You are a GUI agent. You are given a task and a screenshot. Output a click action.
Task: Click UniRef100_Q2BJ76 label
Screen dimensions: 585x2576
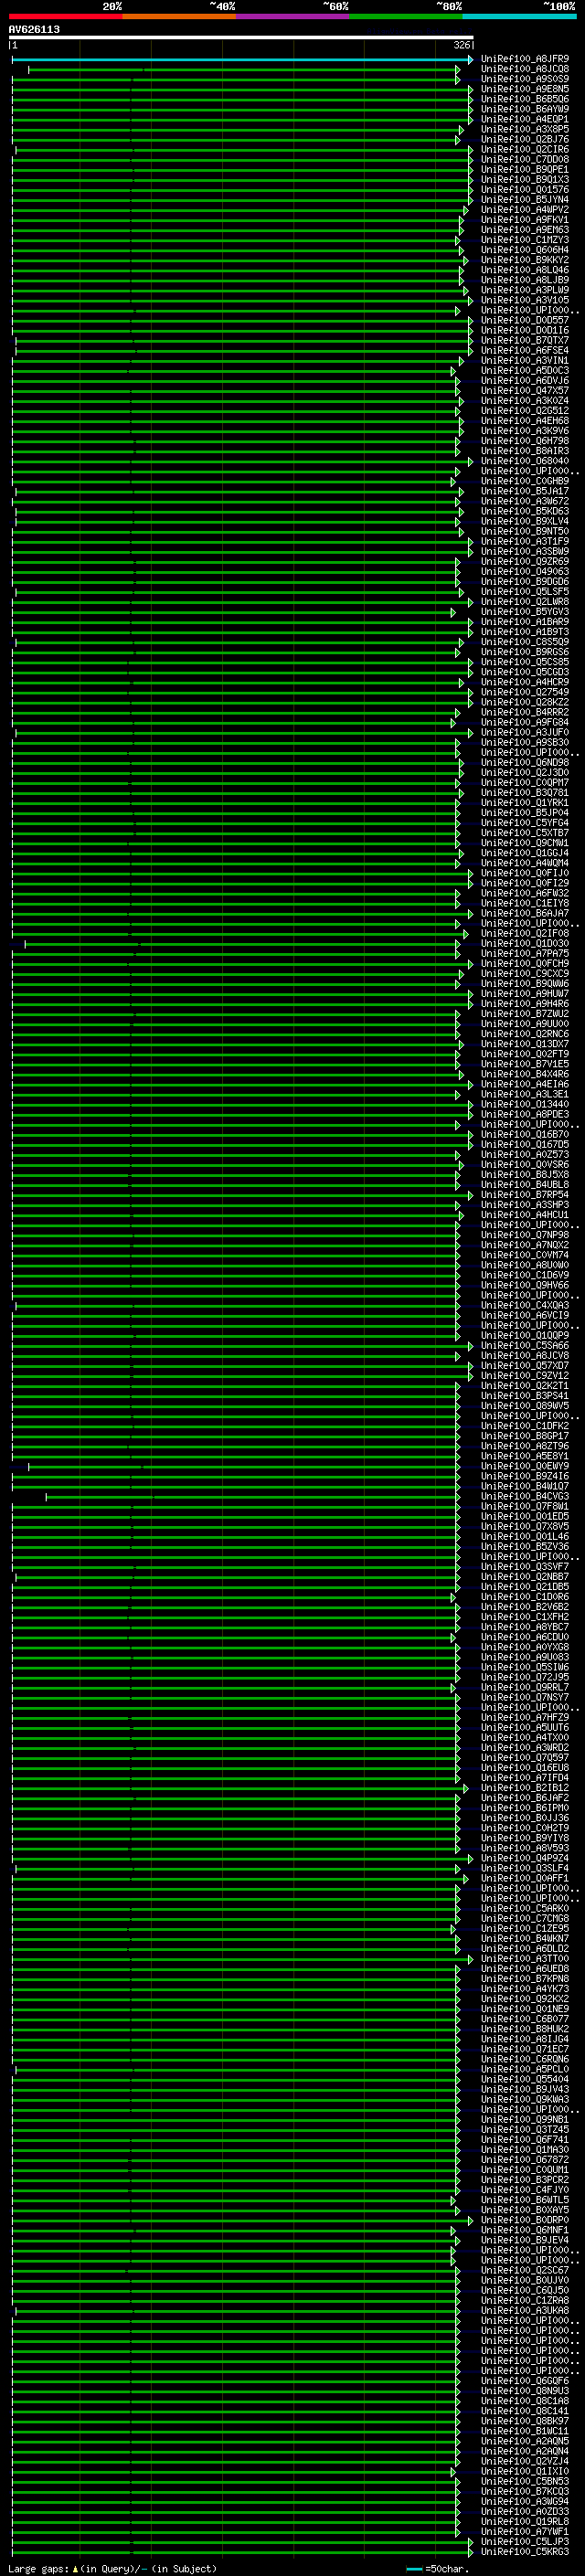click(x=525, y=139)
